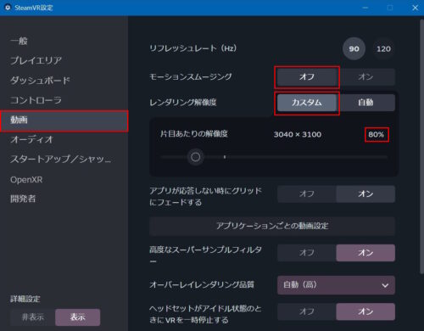
Task: Click the SteamVR logo icon in title bar
Action: tap(8, 8)
